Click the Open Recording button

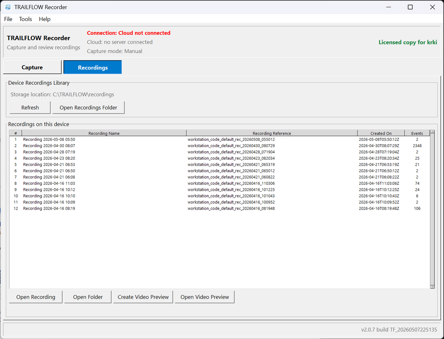click(36, 297)
